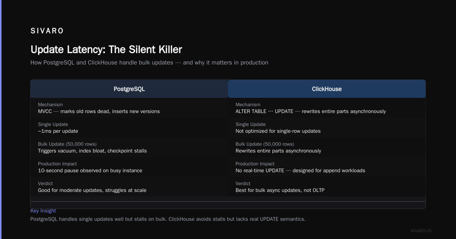Click the Production Impact label under PostgreSQL
This screenshot has width=456, height=239.
pyautogui.click(x=57, y=164)
